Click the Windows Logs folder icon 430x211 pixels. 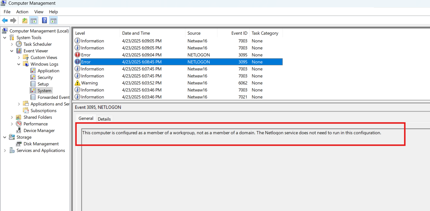point(26,64)
